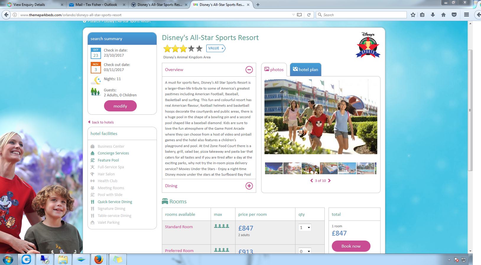The width and height of the screenshot is (481, 265).
Task: Click the large resort photo of running family
Action: [x=321, y=117]
